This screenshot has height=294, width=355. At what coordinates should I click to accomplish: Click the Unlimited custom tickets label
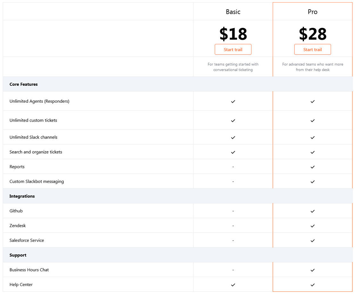tap(33, 120)
